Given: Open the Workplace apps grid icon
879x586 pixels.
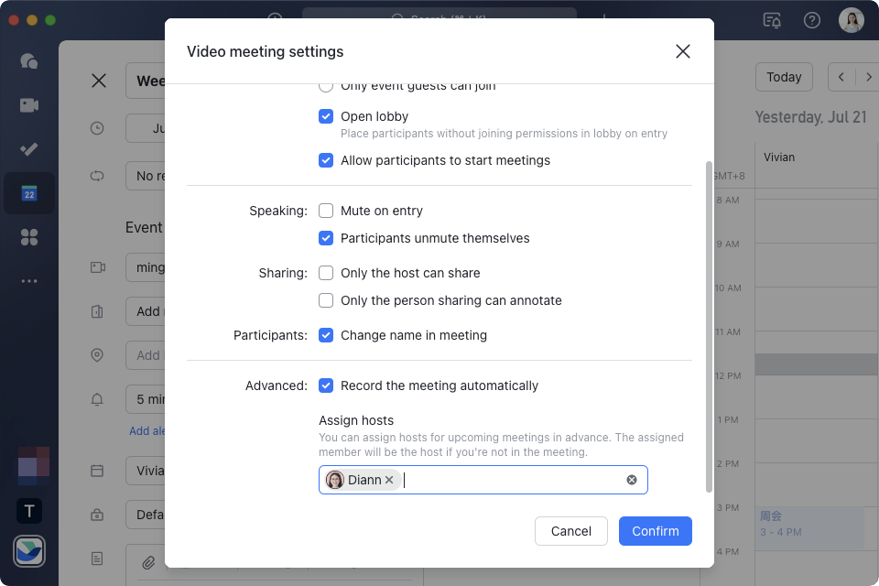Looking at the screenshot, I should 28,237.
